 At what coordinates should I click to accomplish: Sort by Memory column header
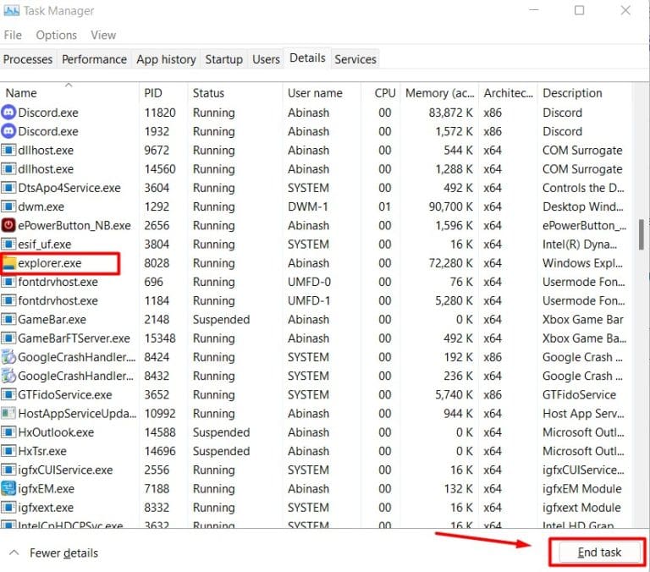438,93
